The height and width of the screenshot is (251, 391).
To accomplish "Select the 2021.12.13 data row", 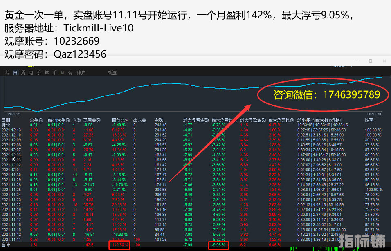I will 11,130.
